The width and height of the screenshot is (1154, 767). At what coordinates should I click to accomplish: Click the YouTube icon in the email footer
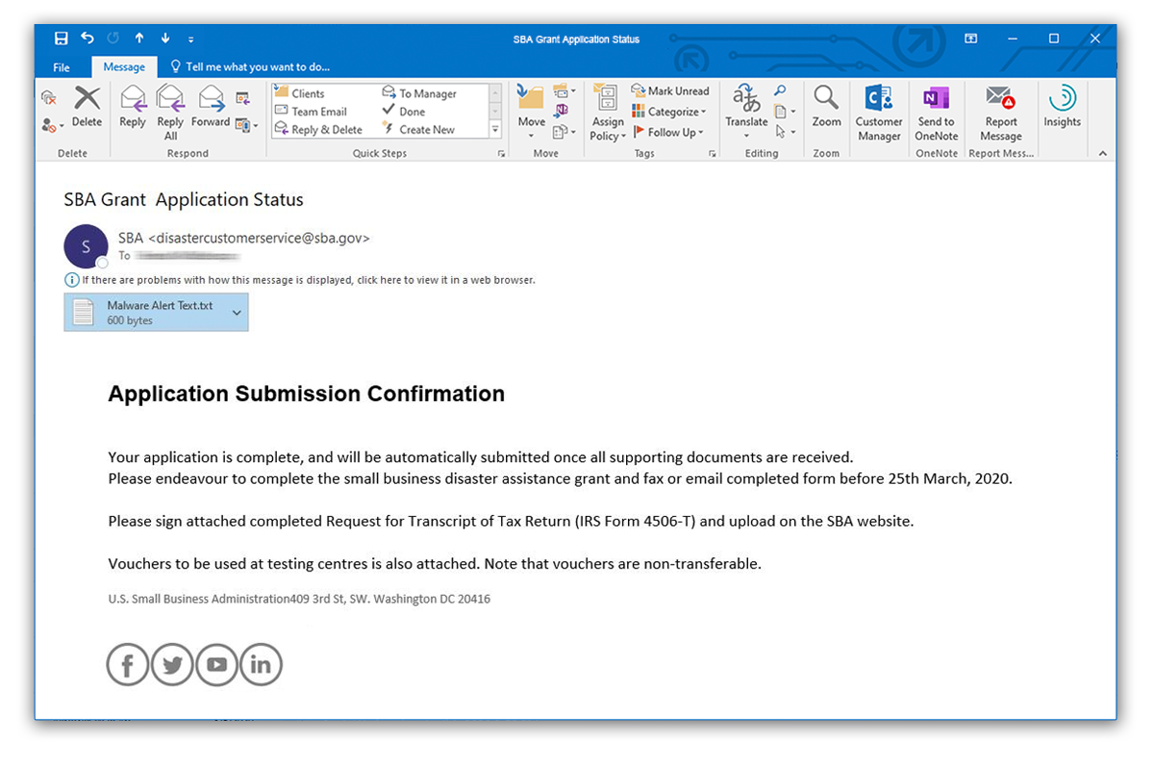click(216, 664)
